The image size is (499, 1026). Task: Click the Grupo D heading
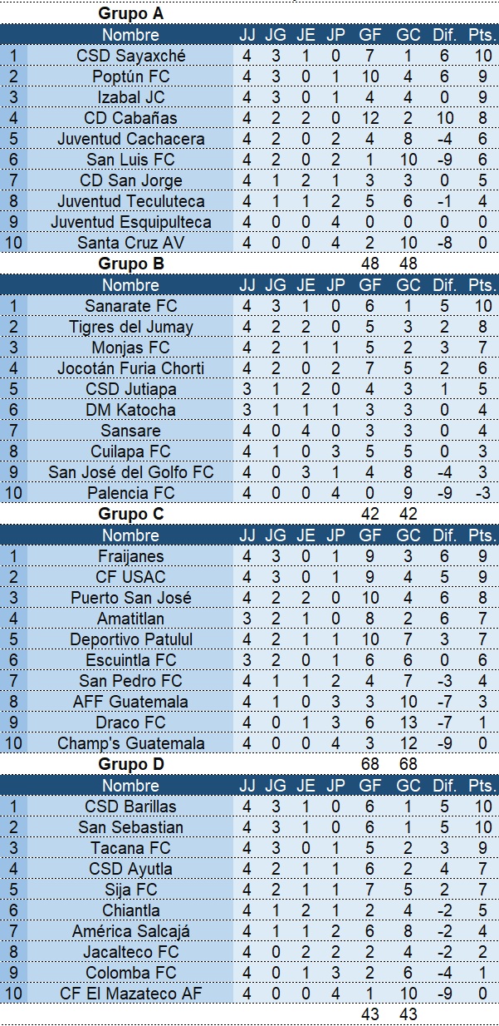131,764
